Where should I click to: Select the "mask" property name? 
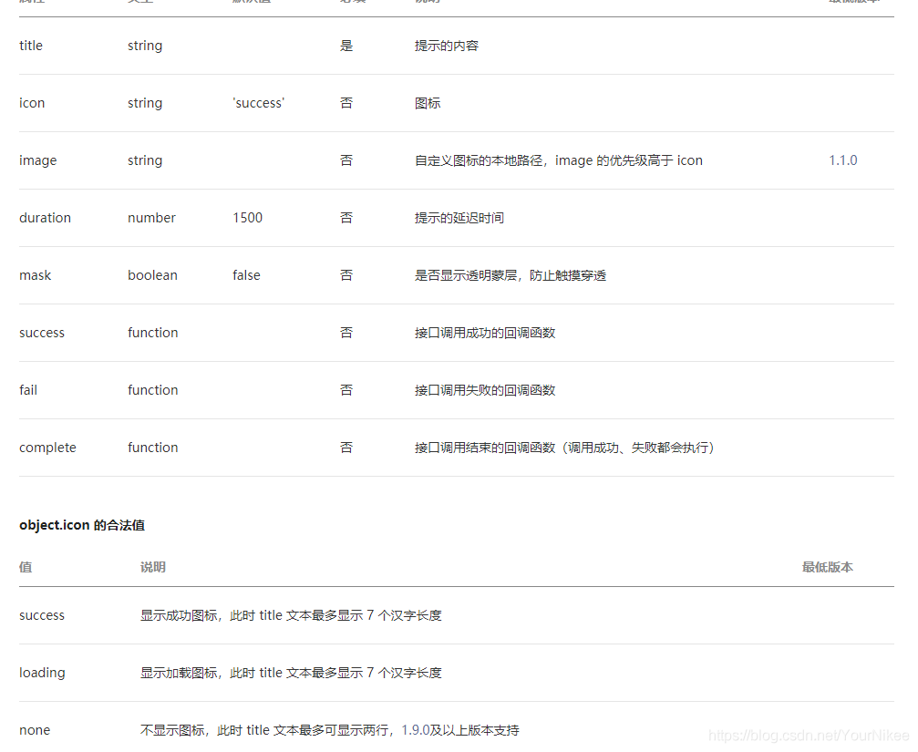click(35, 275)
